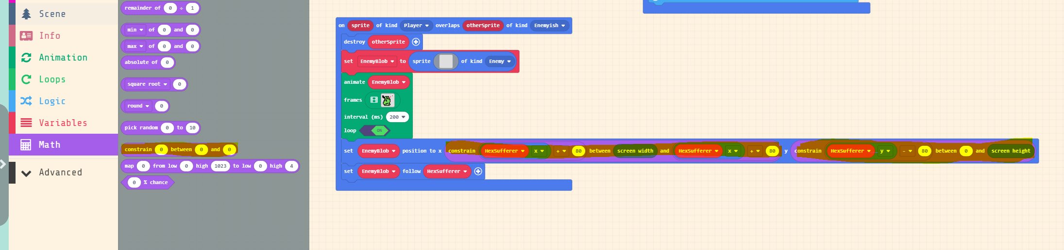Edit the percent chance value field
1064x250 pixels.
[x=134, y=182]
